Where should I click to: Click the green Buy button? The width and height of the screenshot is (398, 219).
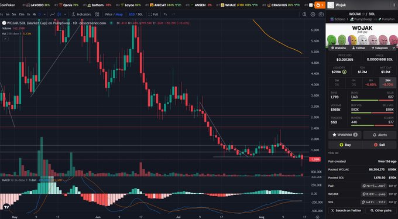pos(345,145)
